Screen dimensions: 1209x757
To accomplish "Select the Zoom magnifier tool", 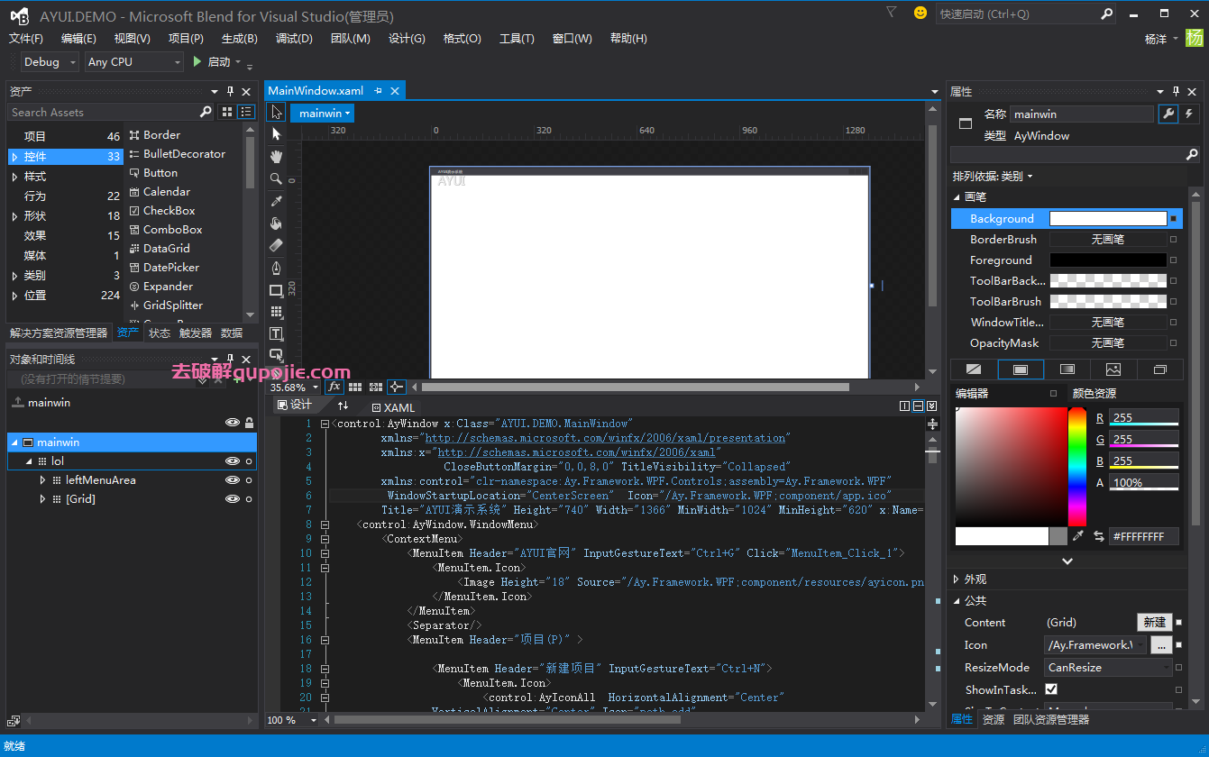I will (x=276, y=178).
